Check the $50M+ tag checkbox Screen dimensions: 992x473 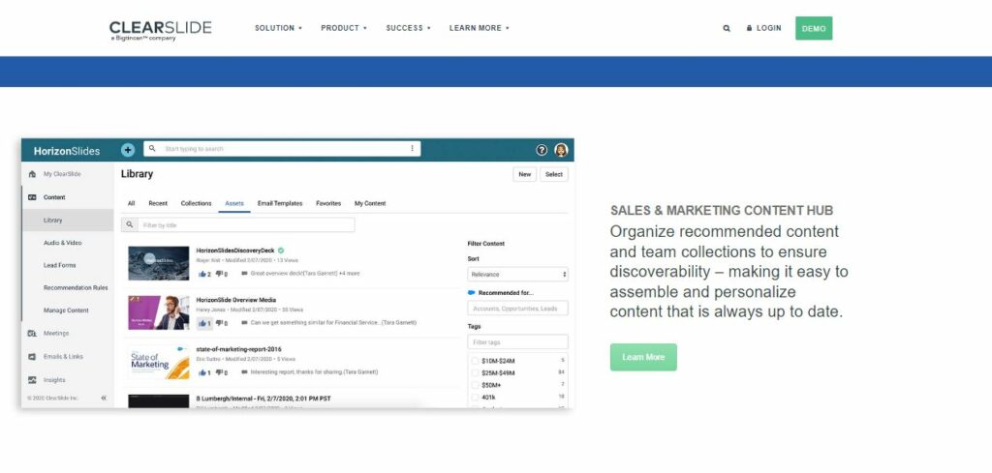tap(475, 385)
